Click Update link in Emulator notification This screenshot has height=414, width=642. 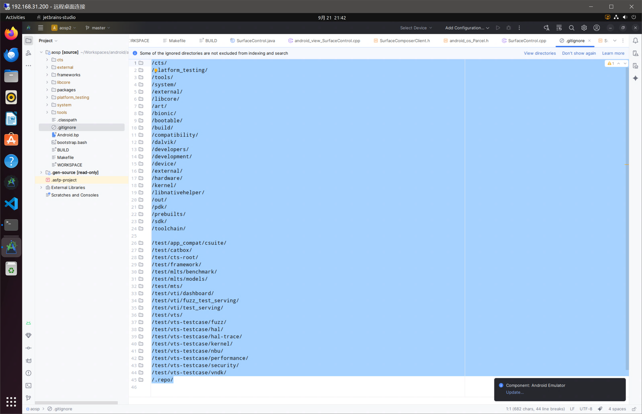point(514,392)
